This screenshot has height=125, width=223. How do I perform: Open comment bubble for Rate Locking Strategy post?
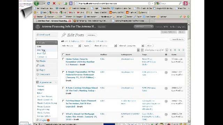coord(166,89)
